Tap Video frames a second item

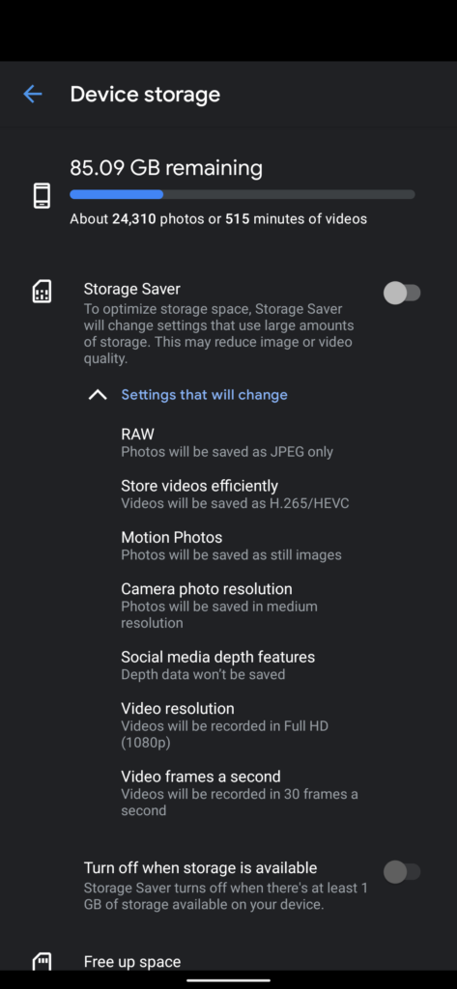tap(240, 793)
